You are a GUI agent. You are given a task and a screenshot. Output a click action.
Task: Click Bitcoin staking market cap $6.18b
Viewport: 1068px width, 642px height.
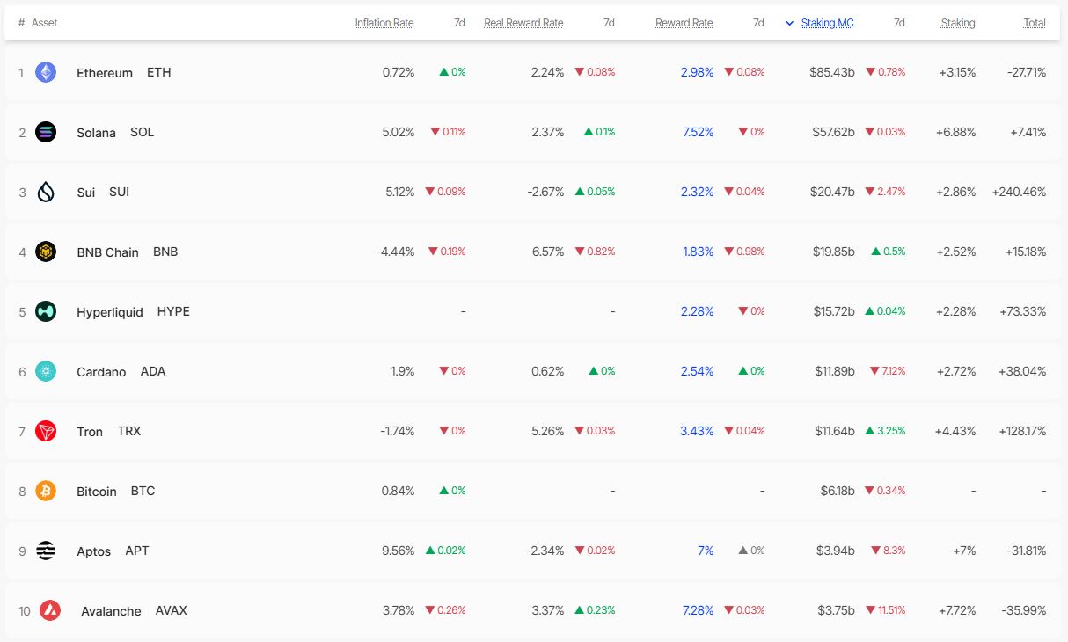pos(838,491)
